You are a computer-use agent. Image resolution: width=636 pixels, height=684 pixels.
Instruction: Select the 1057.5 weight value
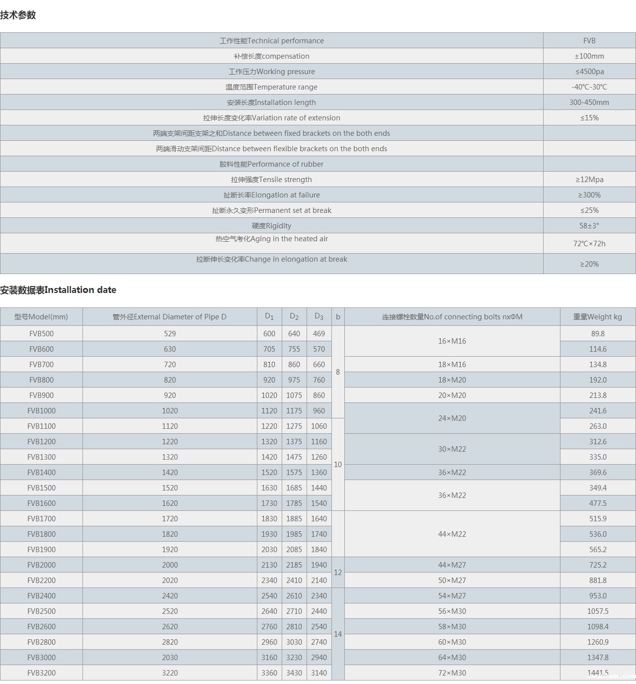pos(597,611)
